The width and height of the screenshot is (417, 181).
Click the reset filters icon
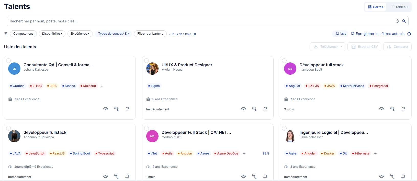[409, 34]
